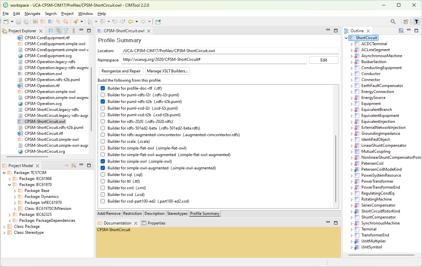The image size is (422, 267).
Task: Maximize the Outline panel
Action: 416,31
